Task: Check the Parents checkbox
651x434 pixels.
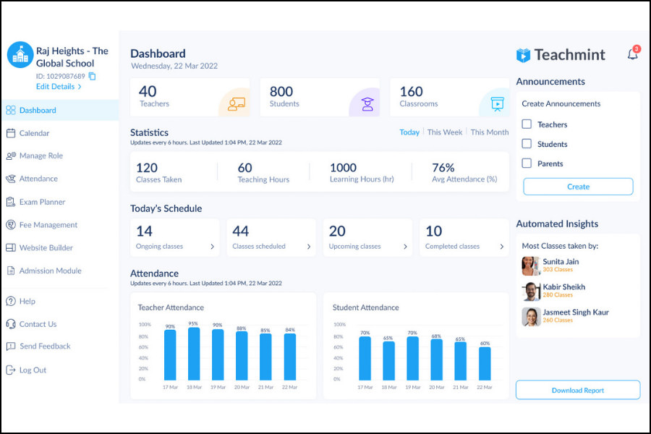Action: pyautogui.click(x=527, y=163)
